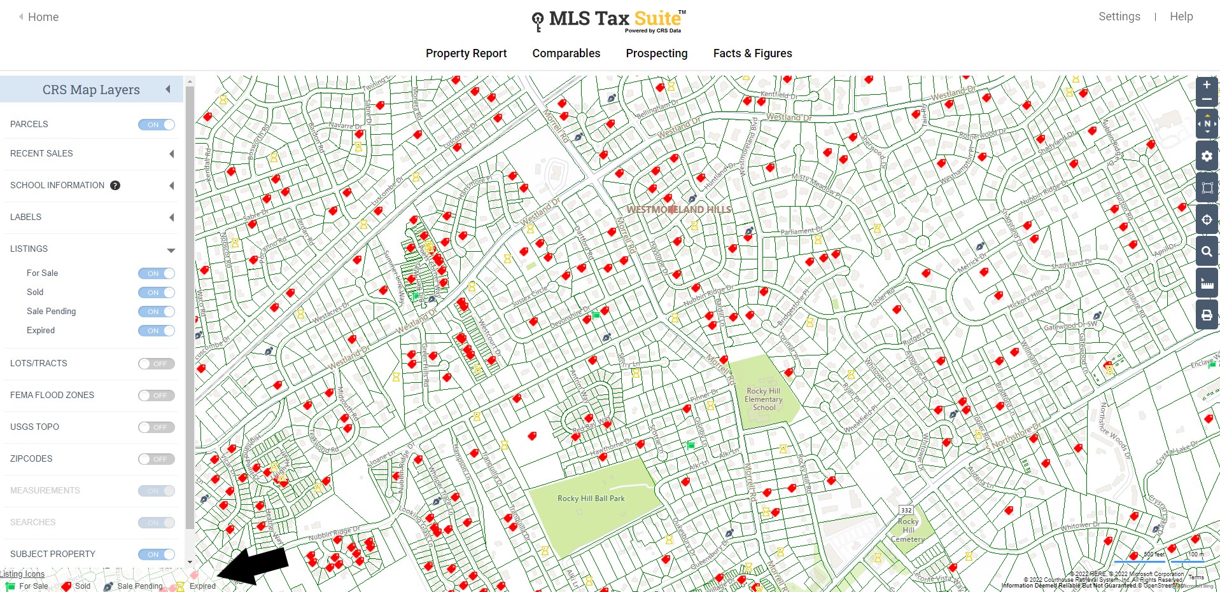Click green For Sale flag near Devonshire Dr
Image resolution: width=1220 pixels, height=592 pixels.
pyautogui.click(x=596, y=315)
